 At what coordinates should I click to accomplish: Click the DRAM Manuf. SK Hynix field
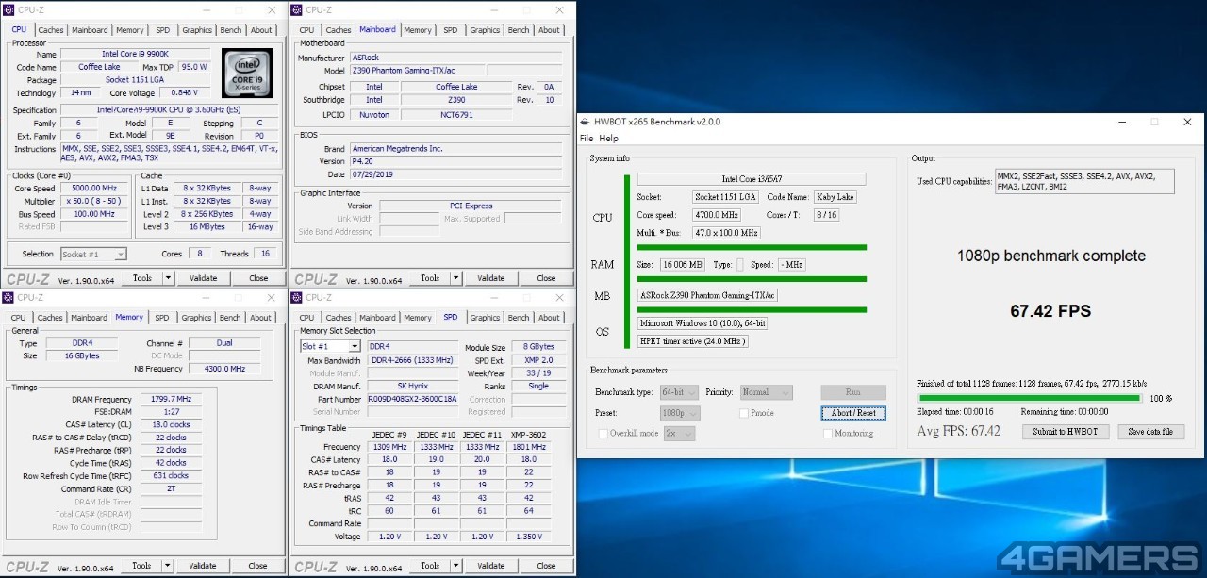[x=413, y=387]
